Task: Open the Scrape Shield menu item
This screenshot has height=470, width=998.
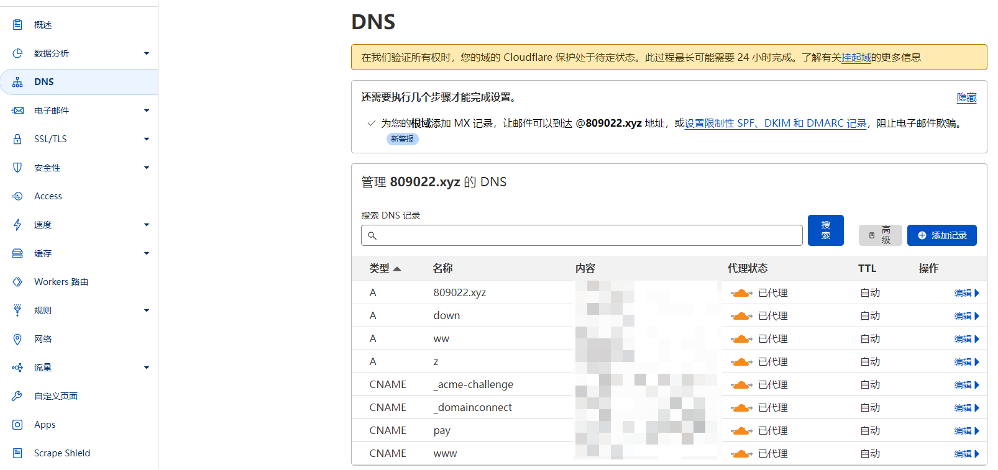Action: tap(79, 453)
